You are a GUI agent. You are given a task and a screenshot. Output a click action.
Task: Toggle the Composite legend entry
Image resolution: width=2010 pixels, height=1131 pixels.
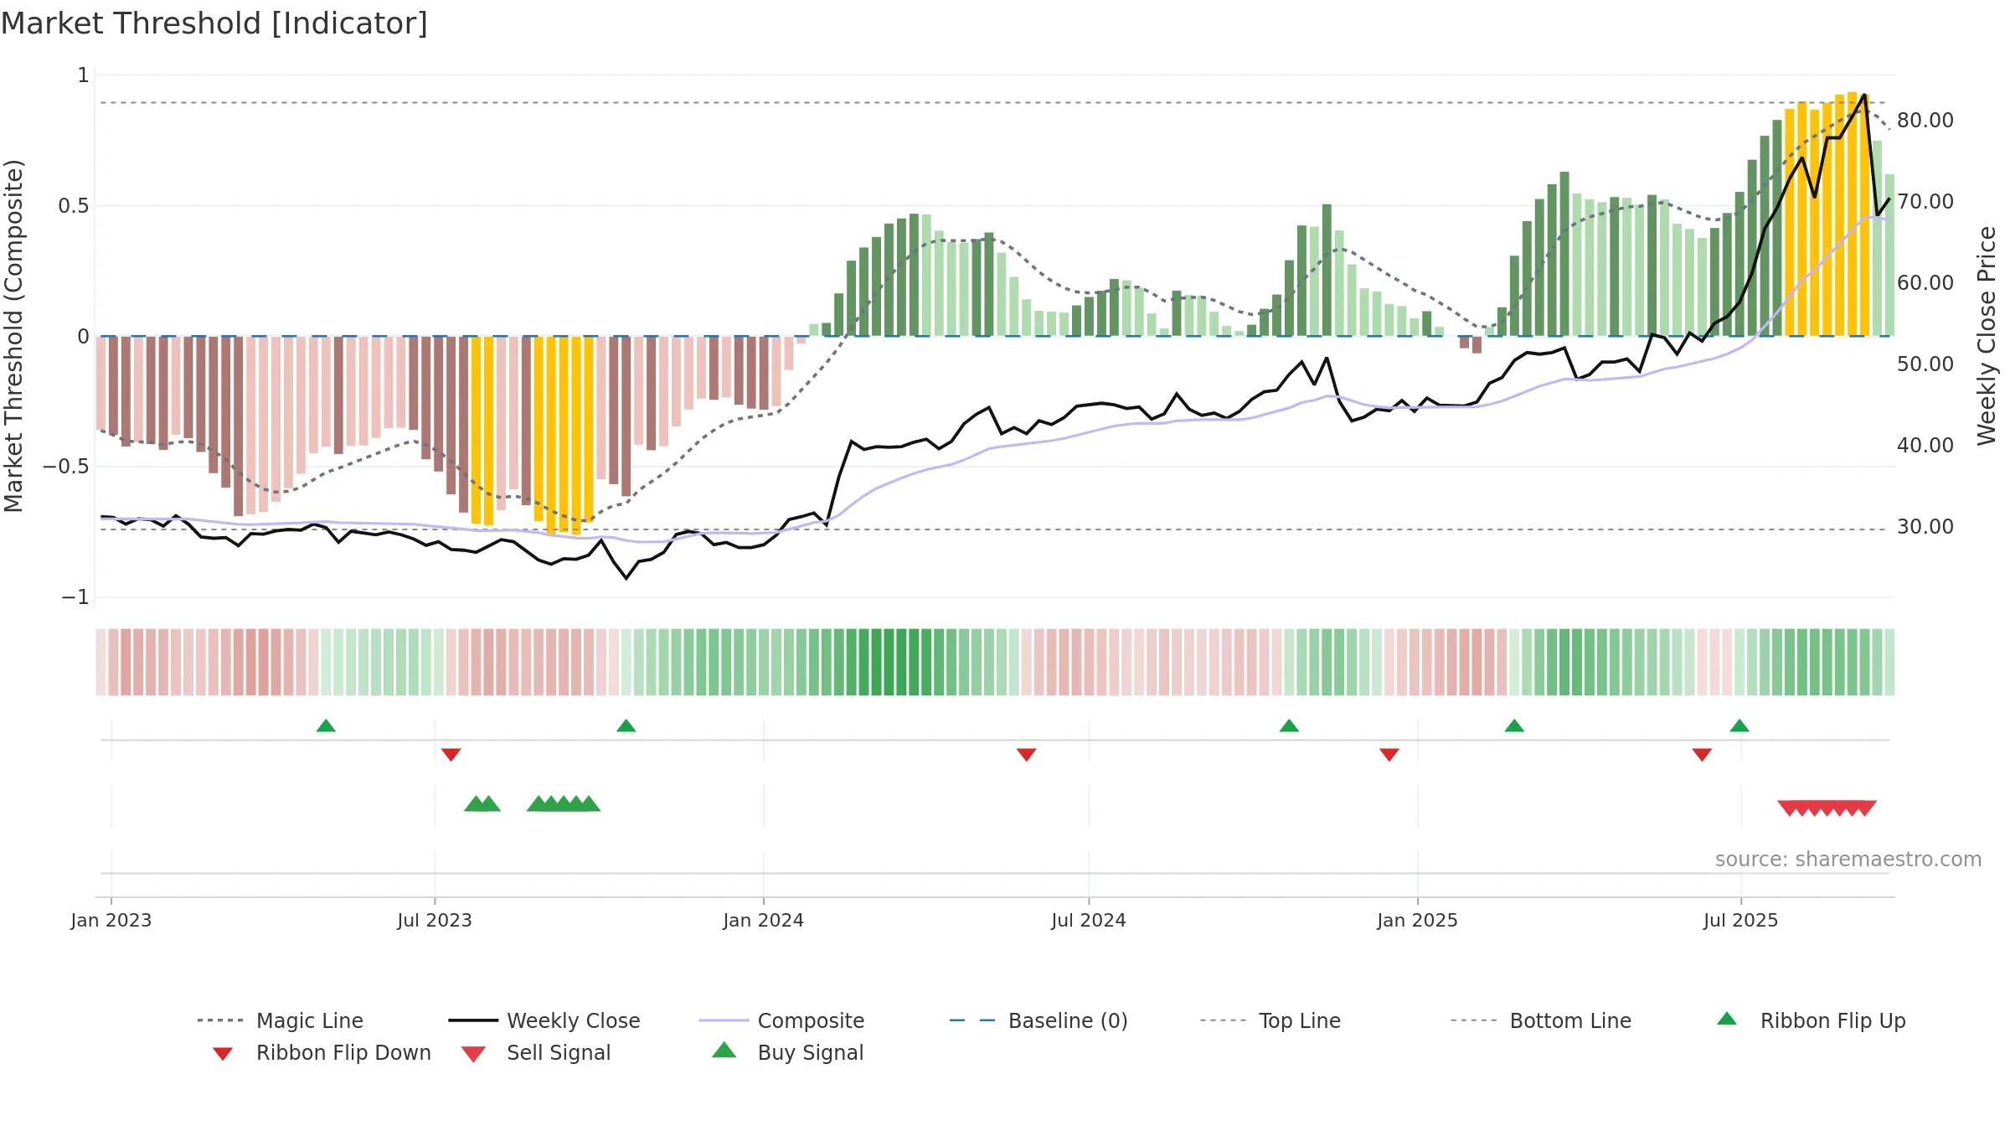pos(781,1020)
